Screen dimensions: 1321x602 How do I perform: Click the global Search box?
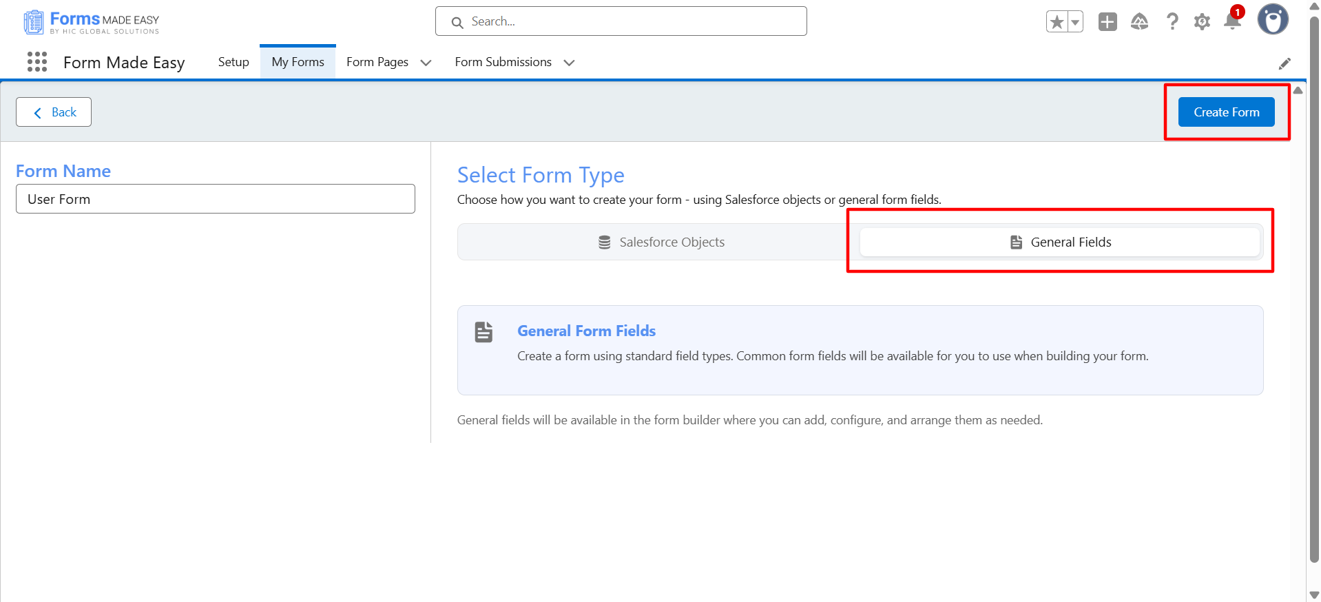point(621,21)
